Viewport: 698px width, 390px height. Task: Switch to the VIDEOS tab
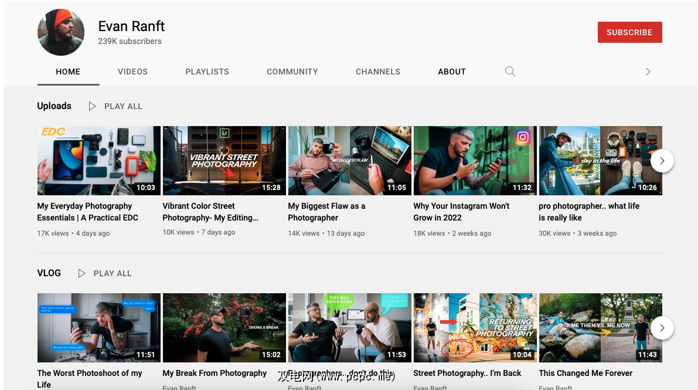[132, 72]
